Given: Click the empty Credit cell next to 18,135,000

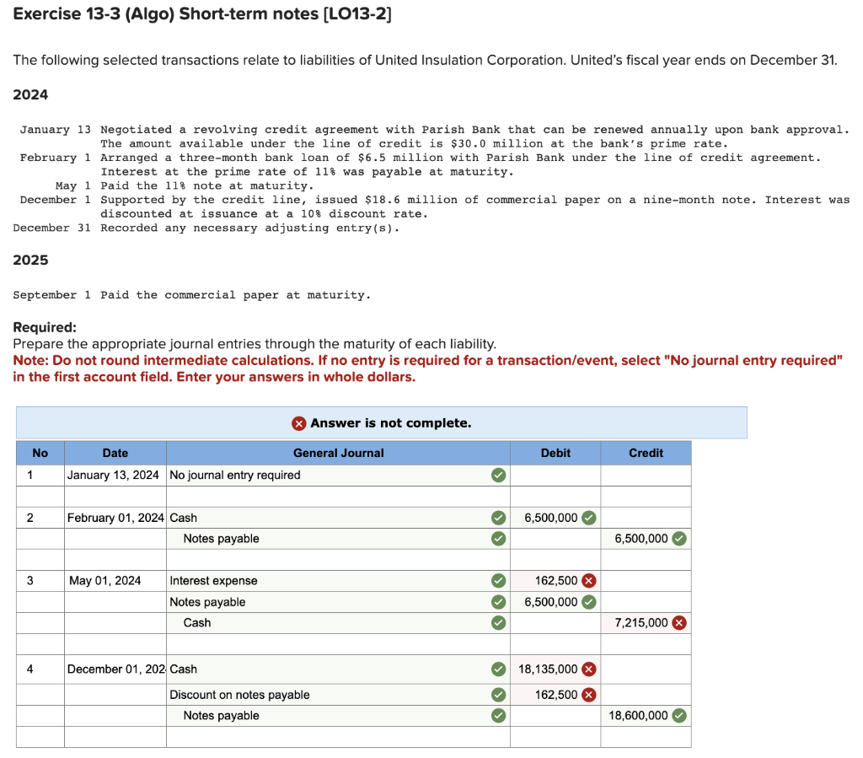Looking at the screenshot, I should coord(646,669).
